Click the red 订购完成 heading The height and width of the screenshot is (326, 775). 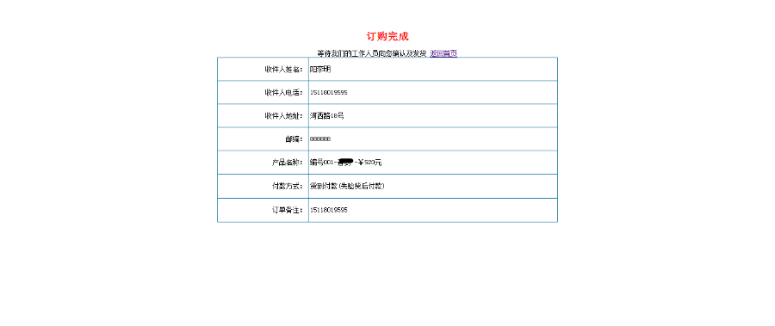click(x=387, y=36)
